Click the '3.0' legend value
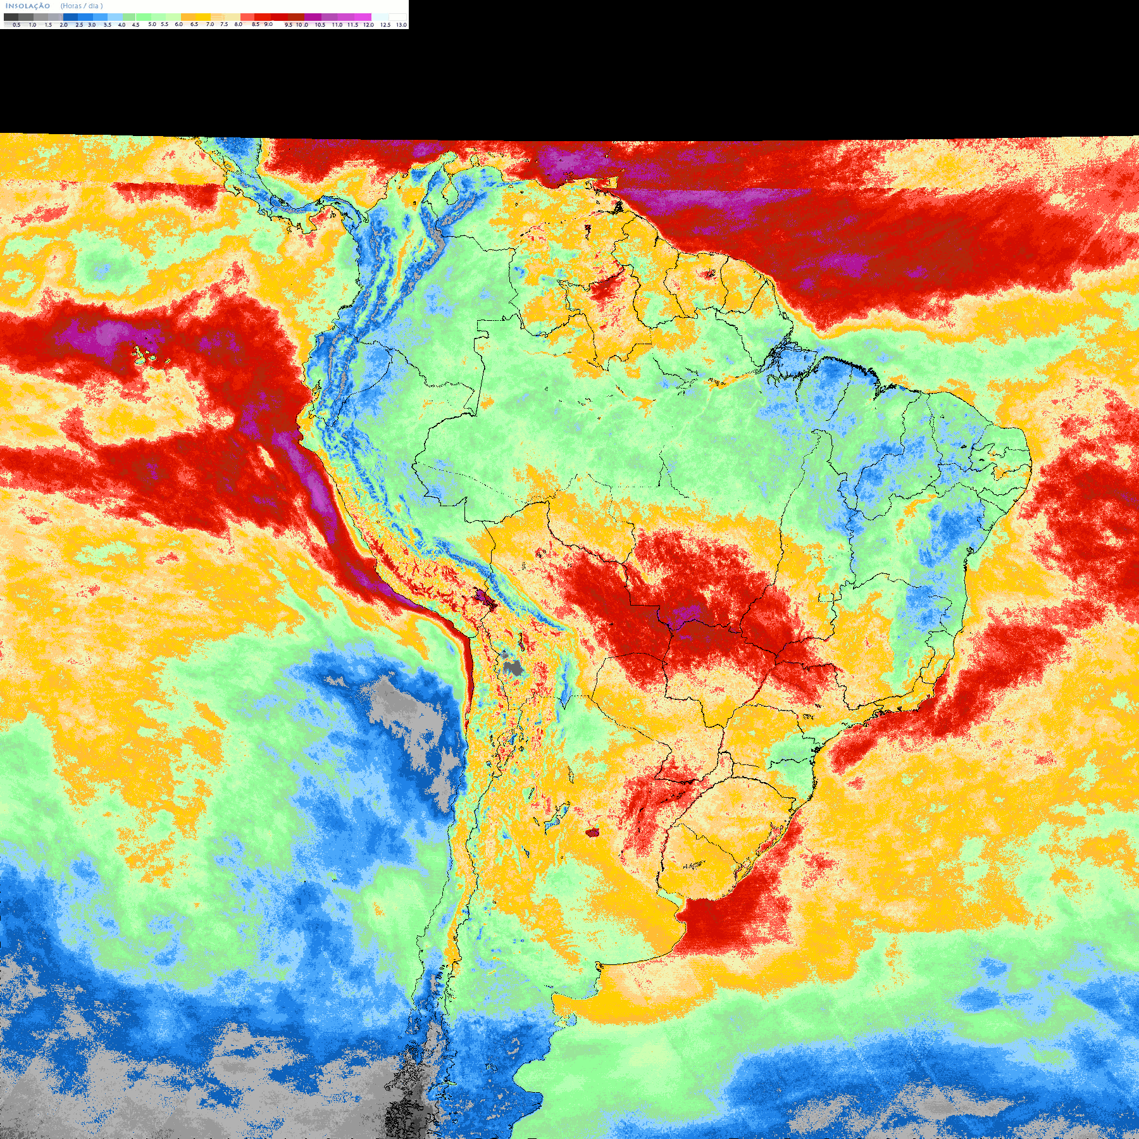1139x1139 pixels. 92,25
